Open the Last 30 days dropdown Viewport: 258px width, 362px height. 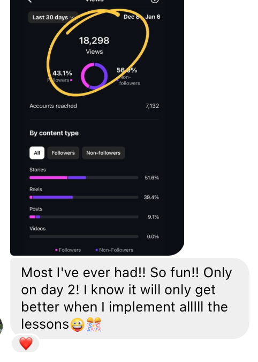[x=52, y=17]
